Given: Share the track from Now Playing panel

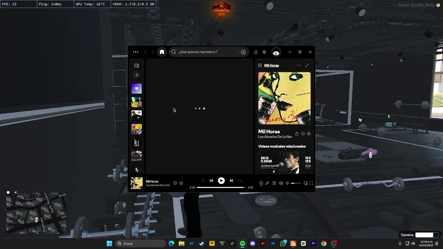Looking at the screenshot, I should click(297, 133).
